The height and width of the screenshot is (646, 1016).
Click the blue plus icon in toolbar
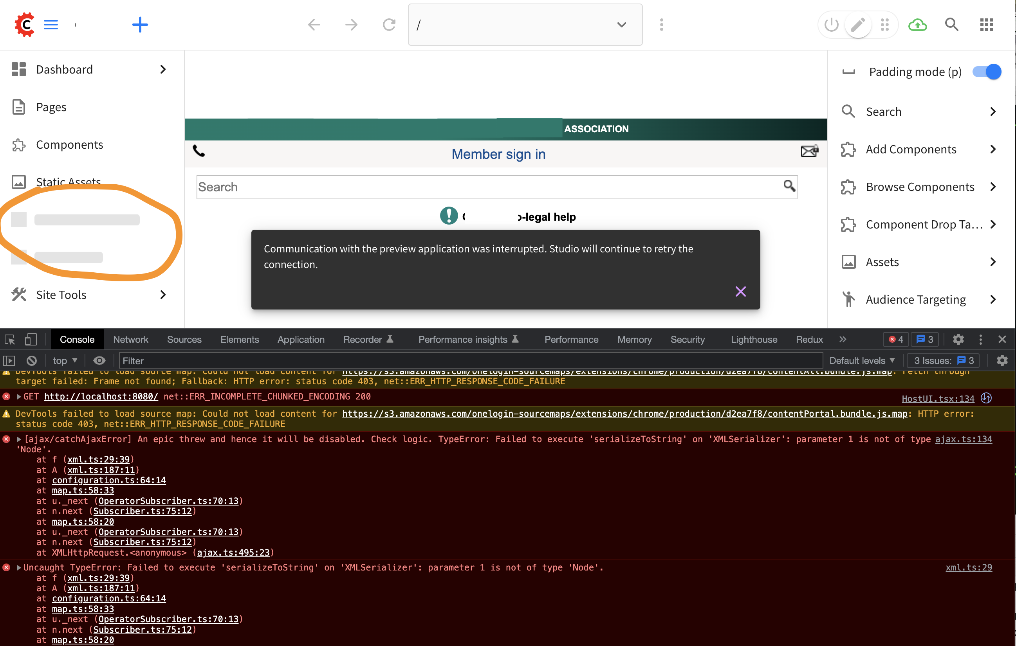point(140,25)
